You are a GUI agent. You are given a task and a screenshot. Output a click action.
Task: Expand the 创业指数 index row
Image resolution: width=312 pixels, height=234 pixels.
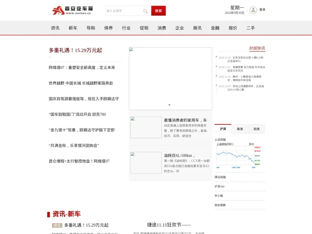240,205
